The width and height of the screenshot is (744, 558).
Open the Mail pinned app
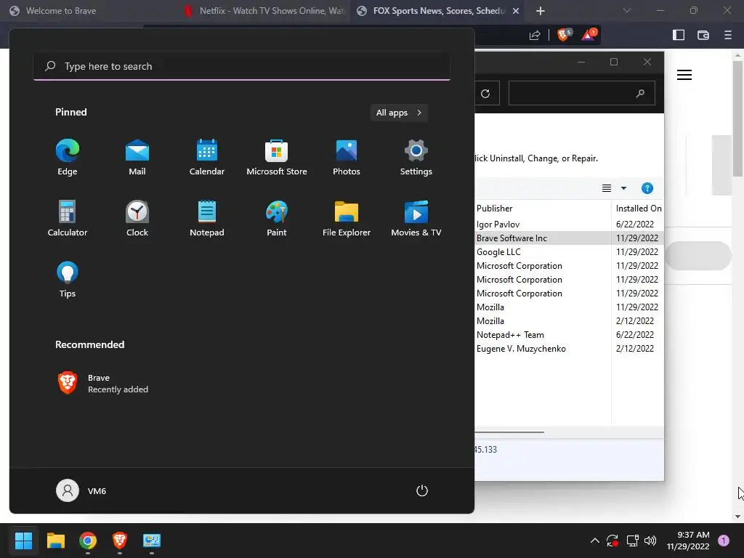coord(137,158)
